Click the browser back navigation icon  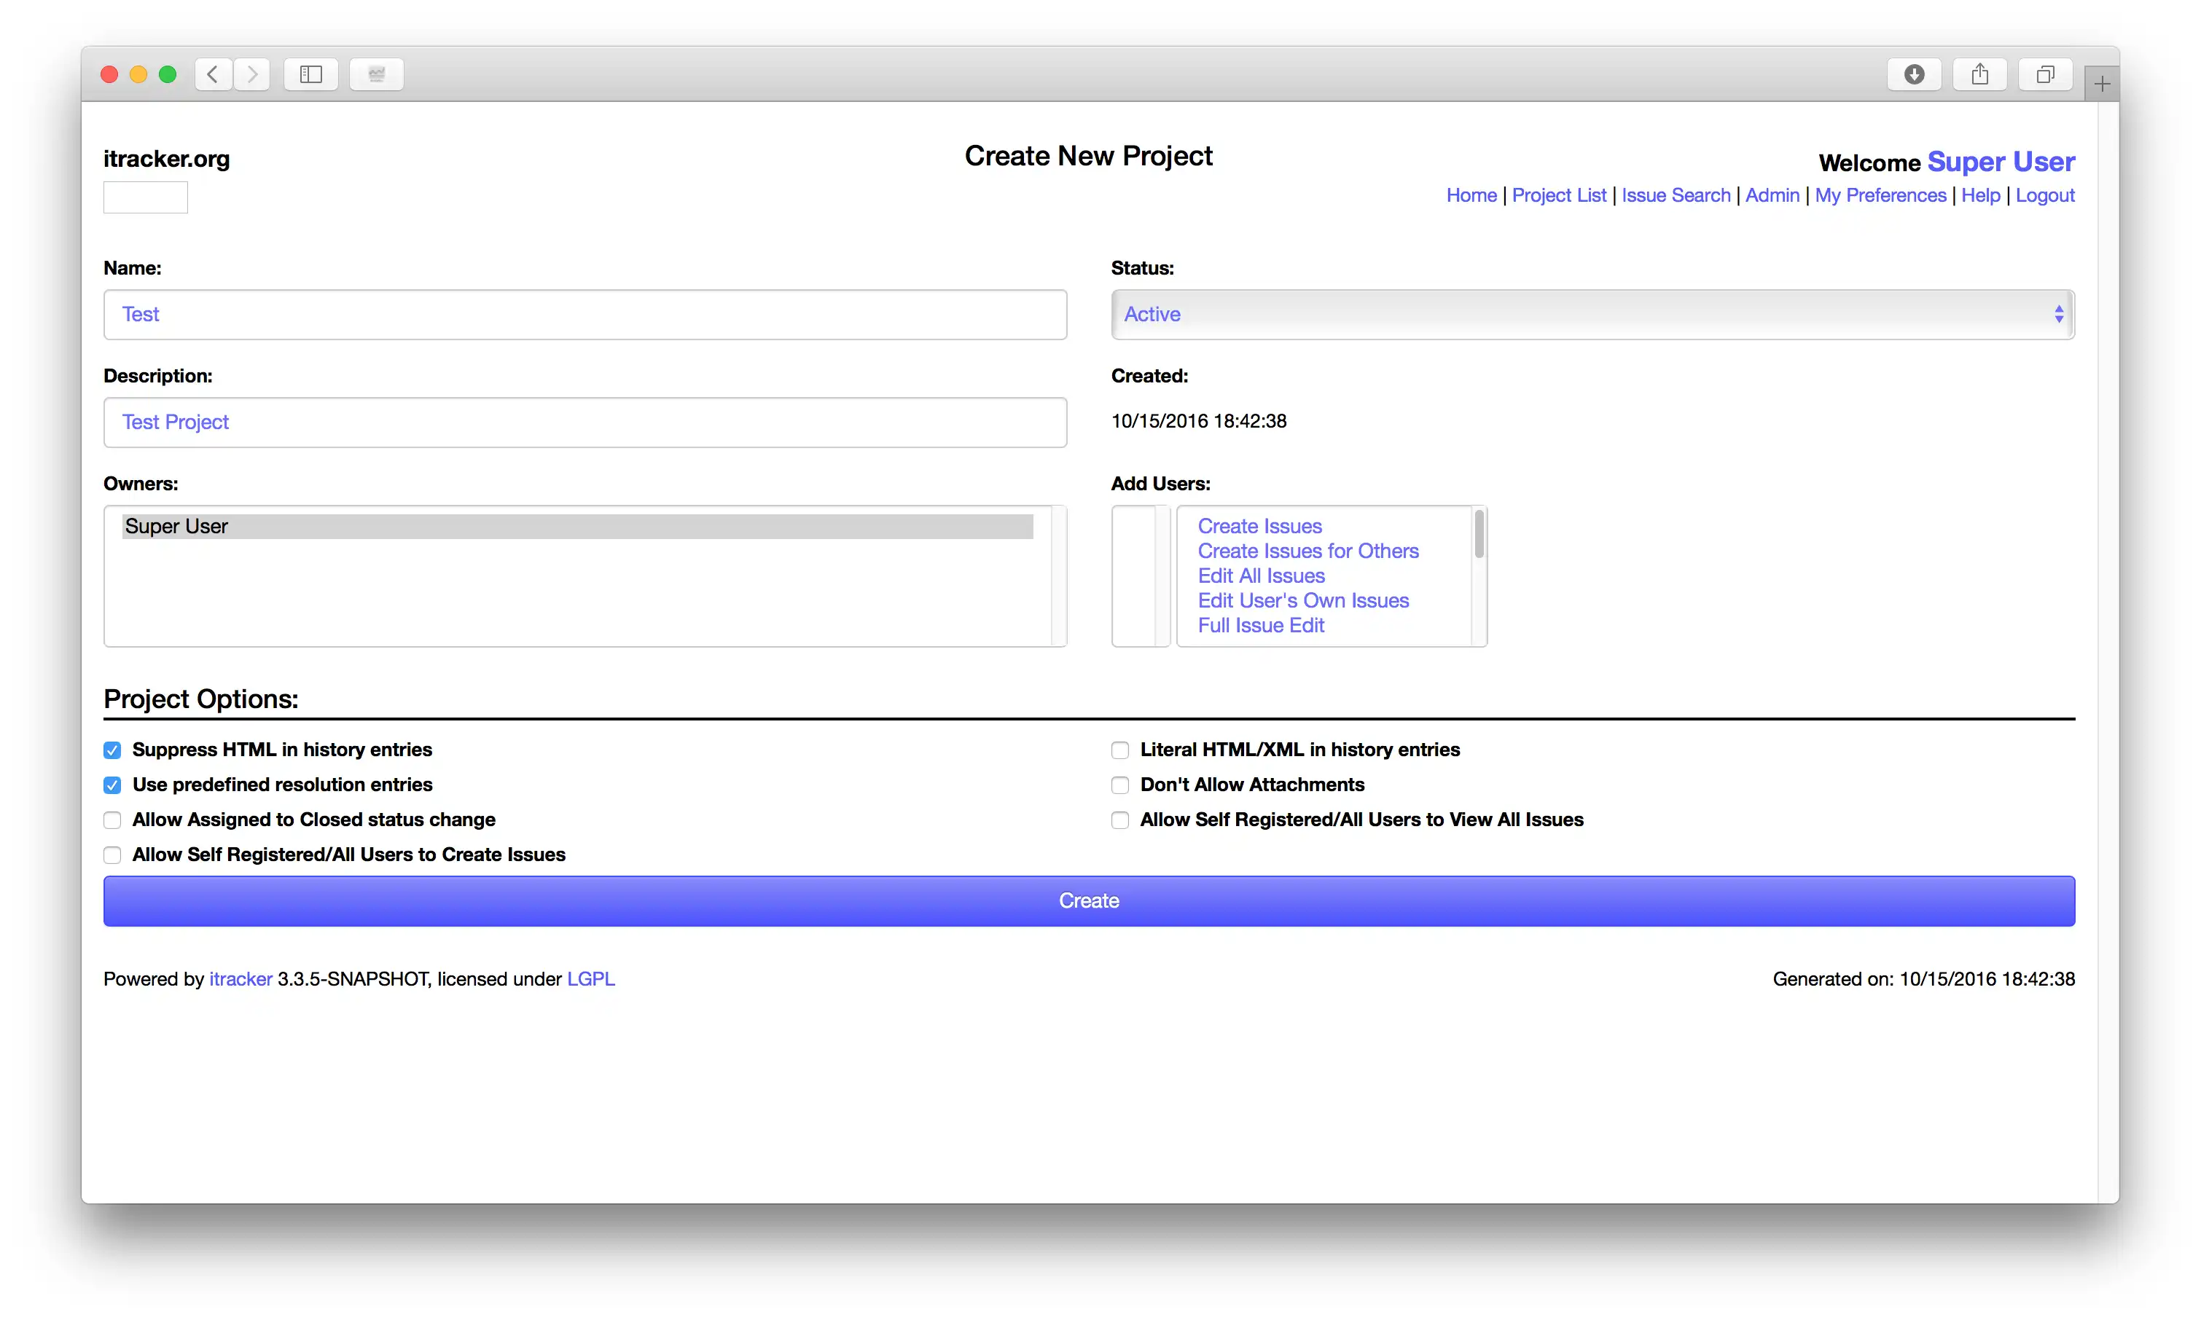[212, 72]
